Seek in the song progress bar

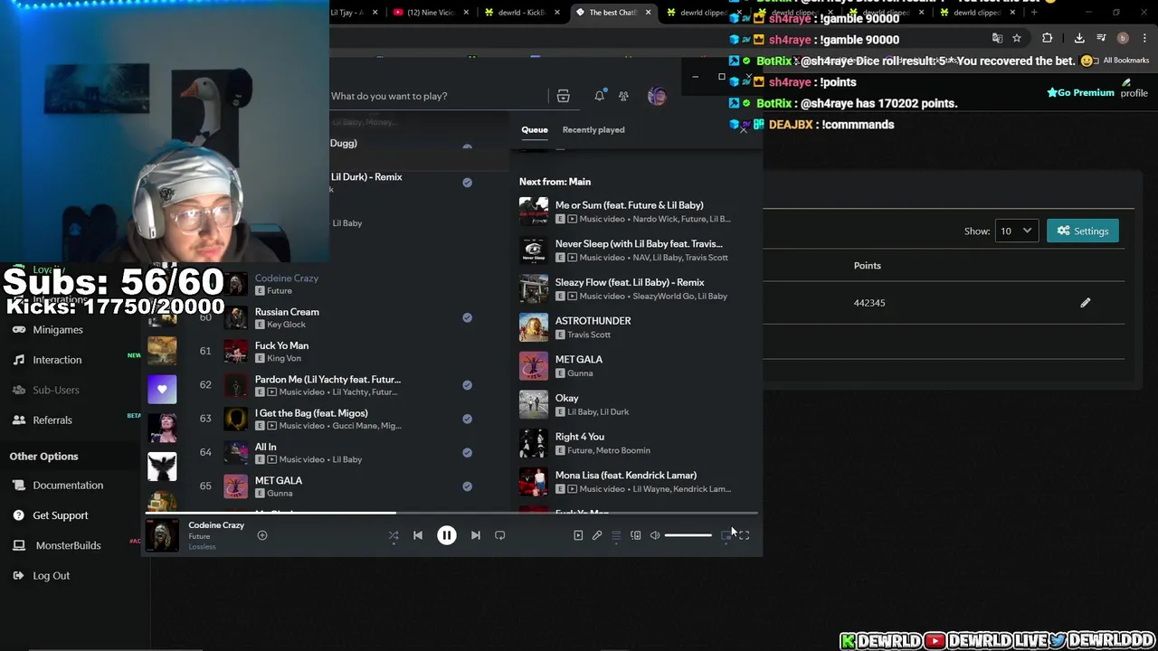(x=451, y=514)
